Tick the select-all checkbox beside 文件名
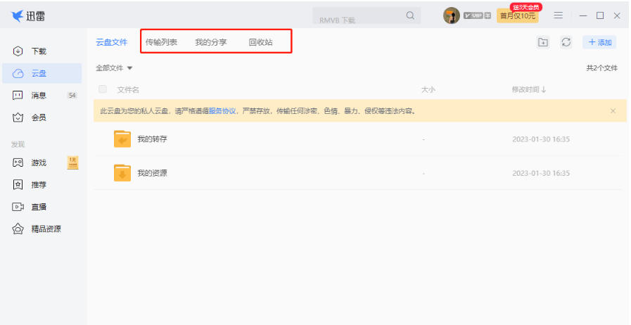This screenshot has height=325, width=631. click(103, 89)
